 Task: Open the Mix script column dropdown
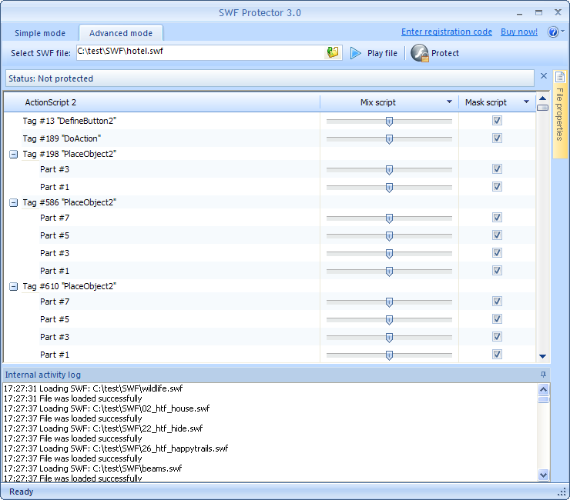pos(449,102)
